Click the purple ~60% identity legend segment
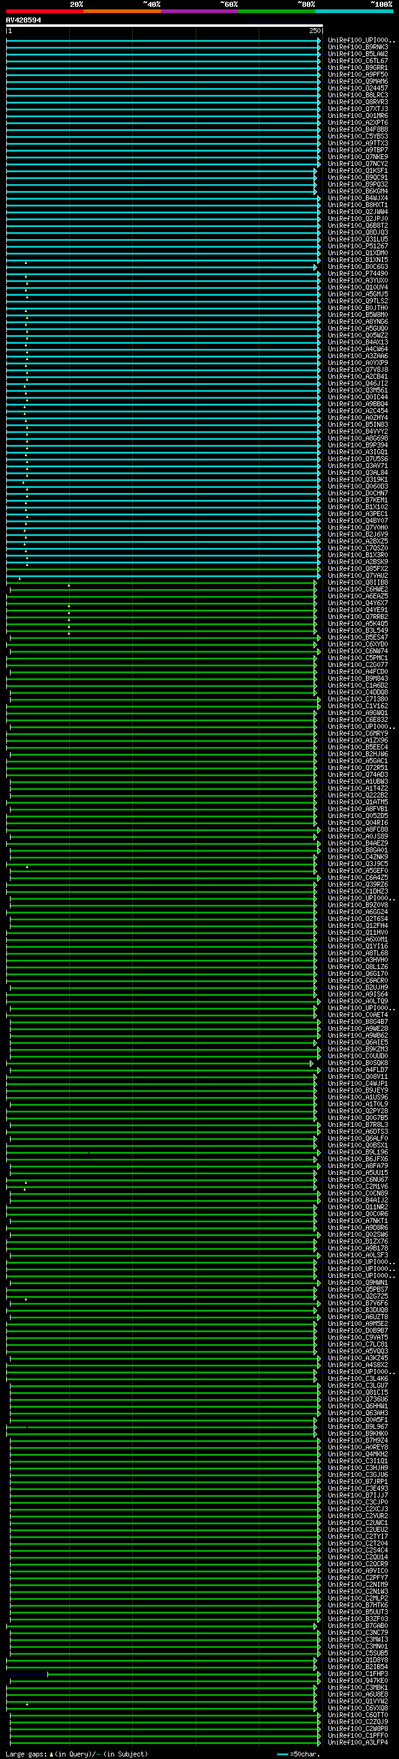Viewport: 399px width, 1759px height. (x=200, y=11)
